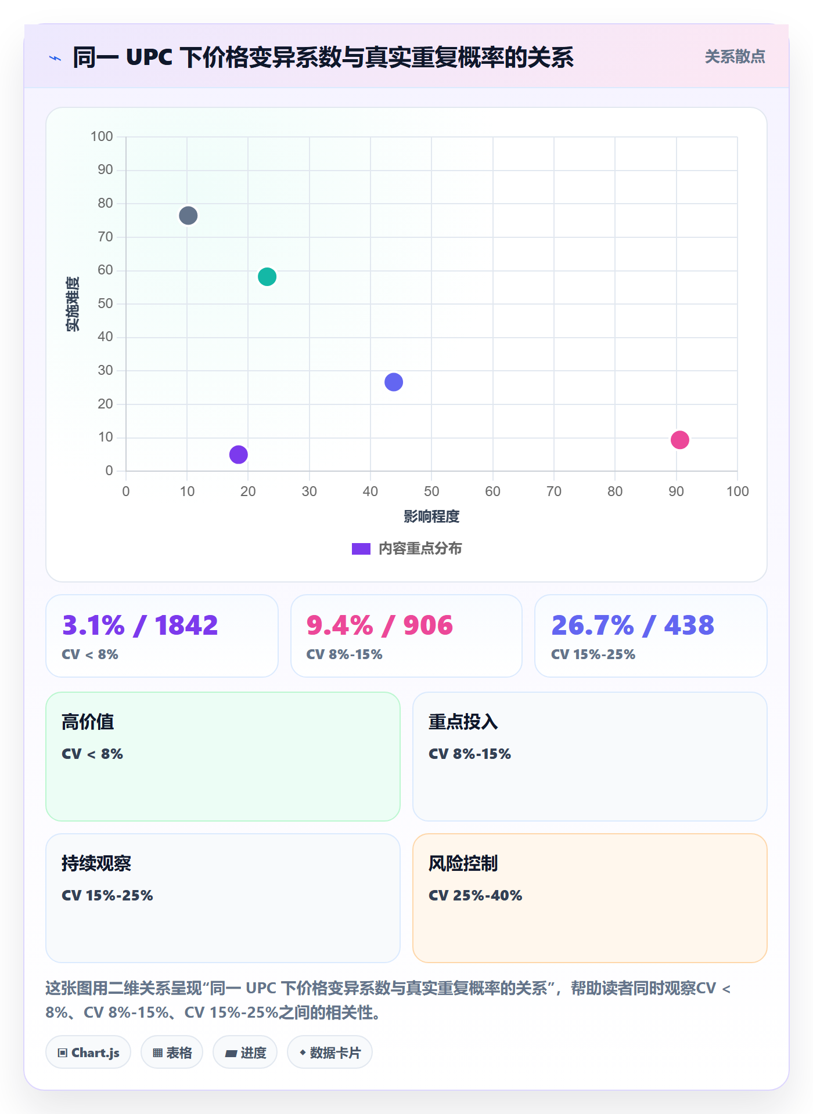The image size is (813, 1114).
Task: Click the table grid icon in 表格 chip
Action: pos(157,1052)
